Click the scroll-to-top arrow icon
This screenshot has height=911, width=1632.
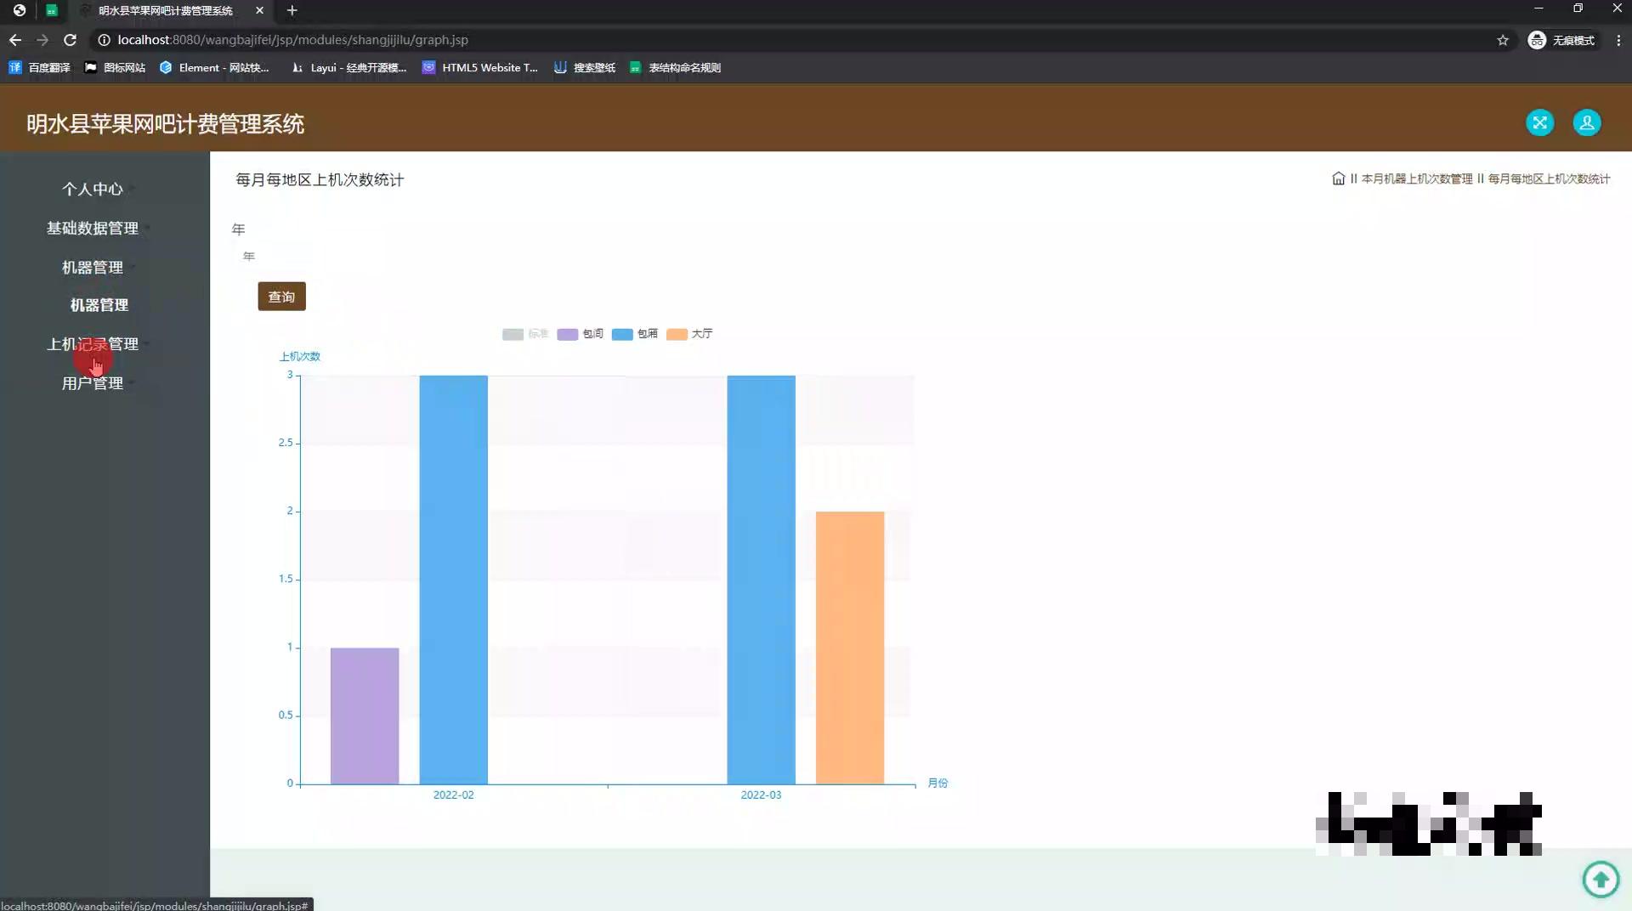point(1601,879)
